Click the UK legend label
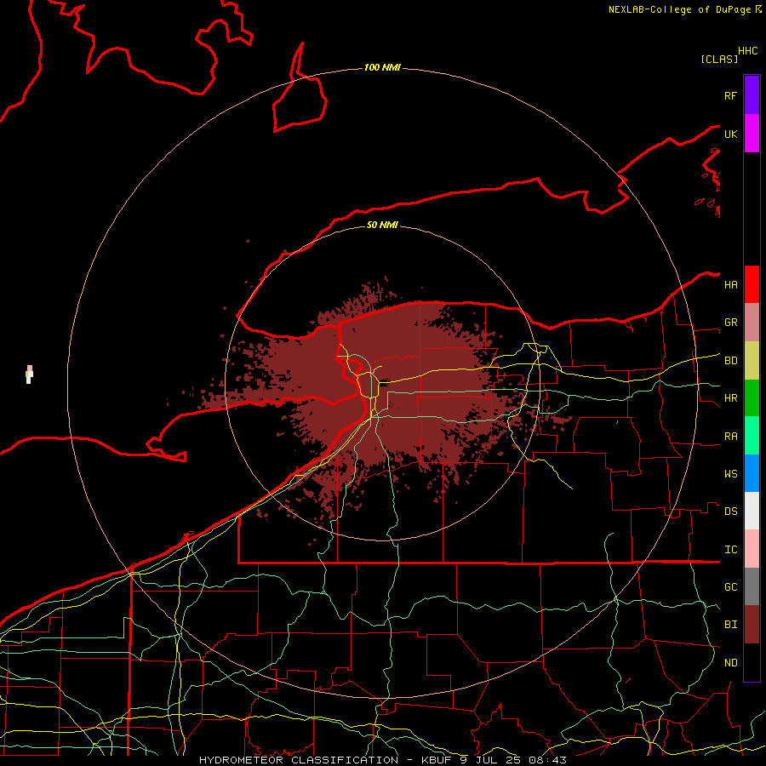Viewport: 766px width, 766px height. (730, 134)
